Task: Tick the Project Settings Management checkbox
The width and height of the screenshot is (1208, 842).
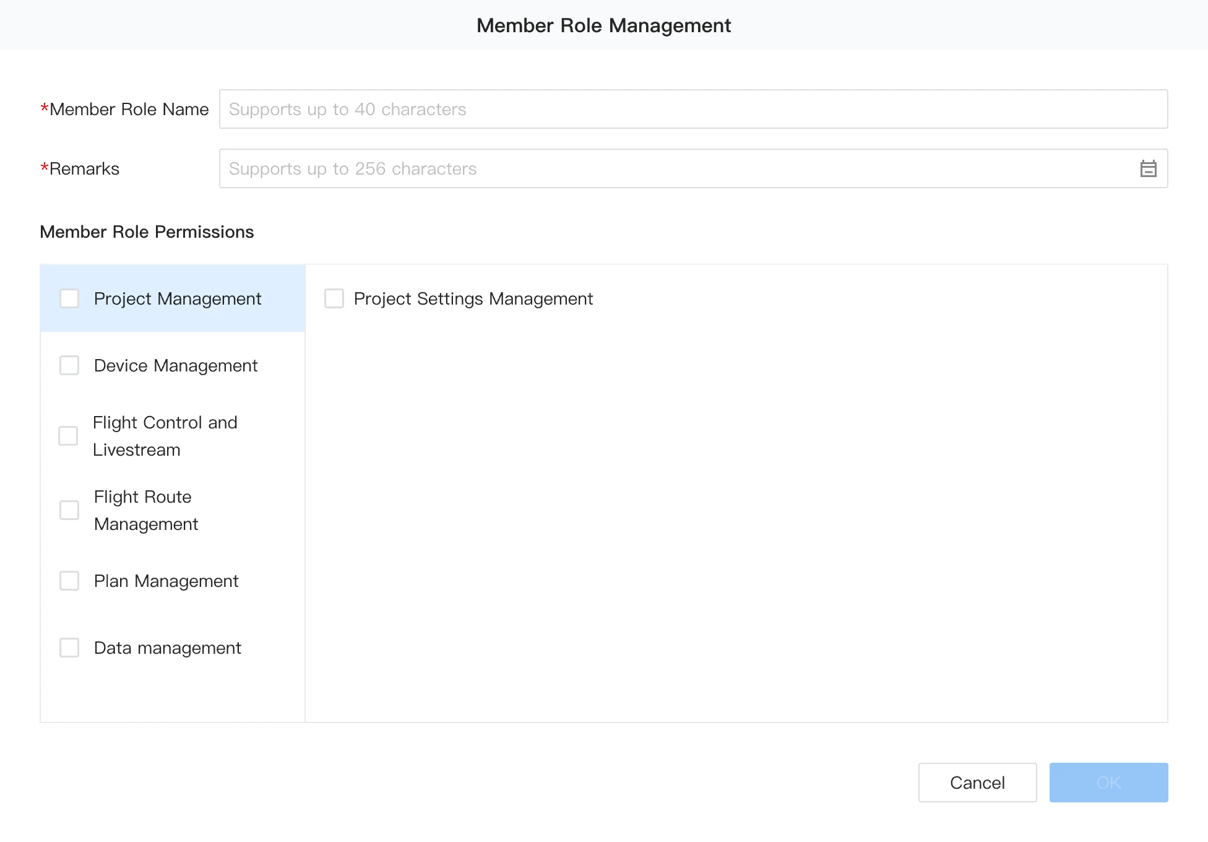Action: pyautogui.click(x=334, y=298)
